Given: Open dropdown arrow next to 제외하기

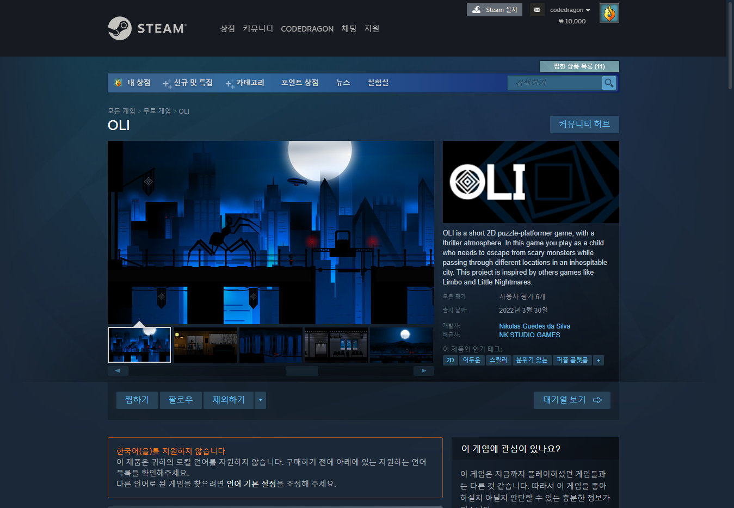Looking at the screenshot, I should click(x=261, y=400).
